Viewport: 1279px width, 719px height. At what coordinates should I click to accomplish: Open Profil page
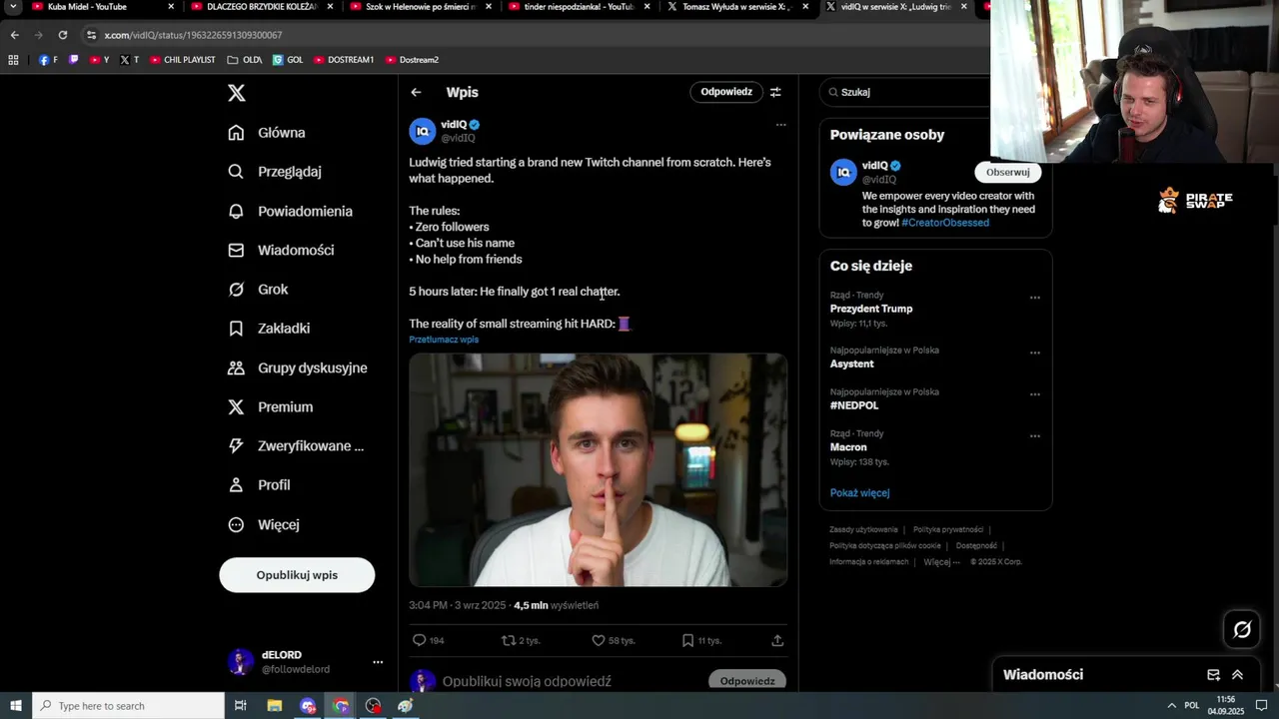coord(259,485)
